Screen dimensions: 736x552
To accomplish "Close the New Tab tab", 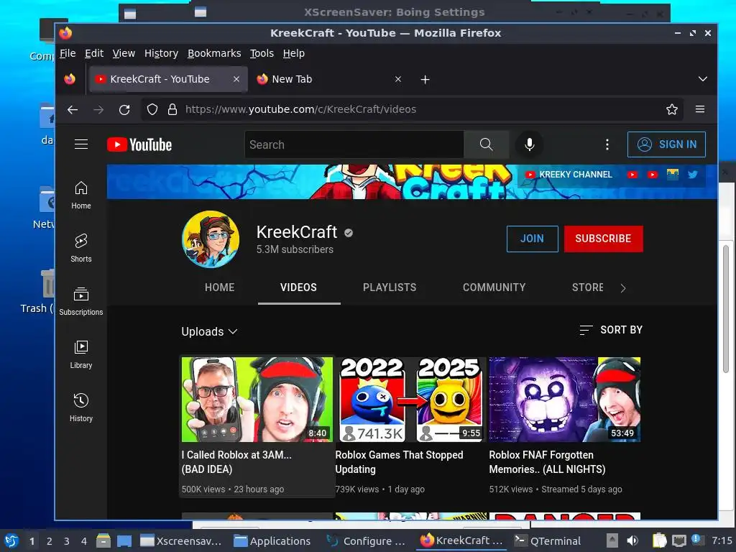I will [x=398, y=79].
